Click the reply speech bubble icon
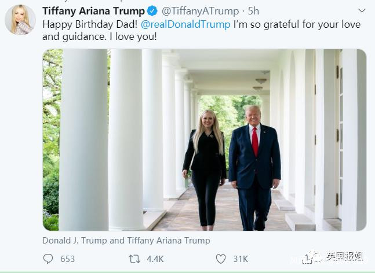Image resolution: width=375 pixels, height=273 pixels. click(48, 259)
